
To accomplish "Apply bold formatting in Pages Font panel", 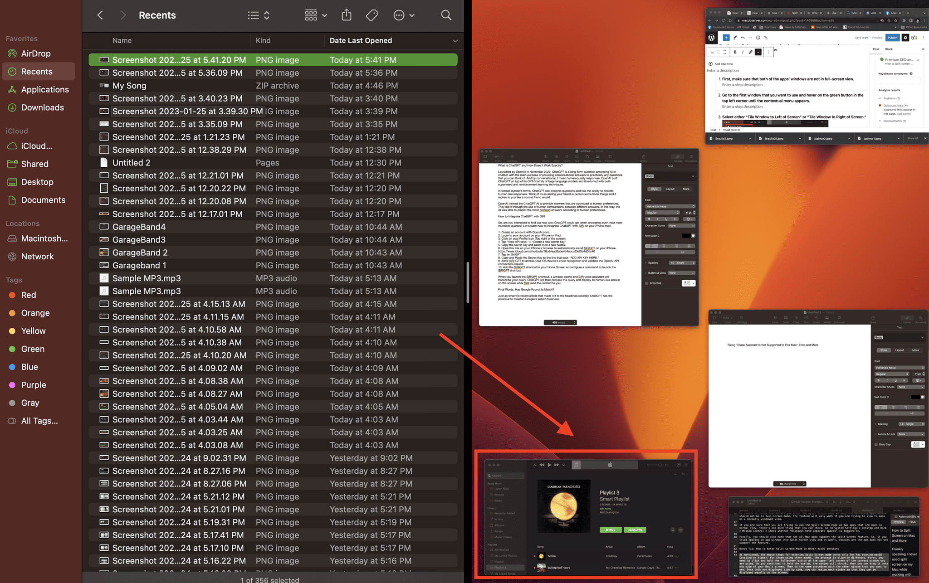I will pos(649,219).
